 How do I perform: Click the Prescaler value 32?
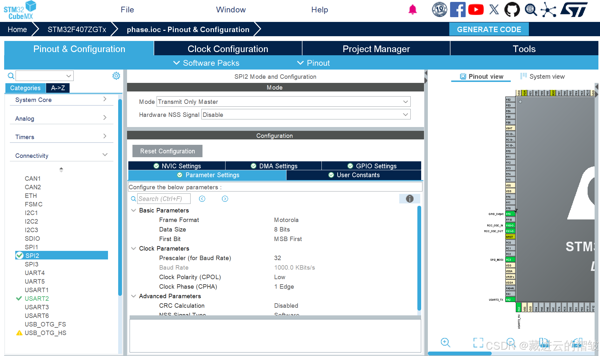[278, 258]
